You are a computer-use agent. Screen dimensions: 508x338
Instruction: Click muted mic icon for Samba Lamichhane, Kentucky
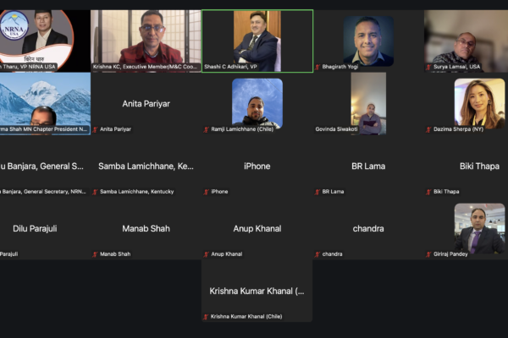click(x=95, y=192)
